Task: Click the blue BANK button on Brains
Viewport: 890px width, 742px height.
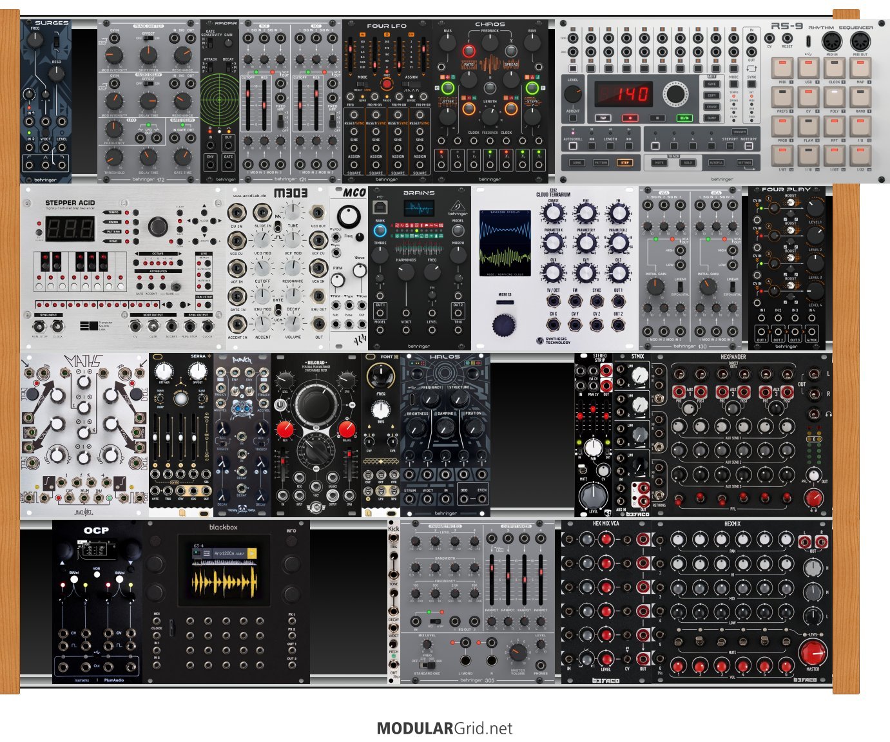Action: 380,231
